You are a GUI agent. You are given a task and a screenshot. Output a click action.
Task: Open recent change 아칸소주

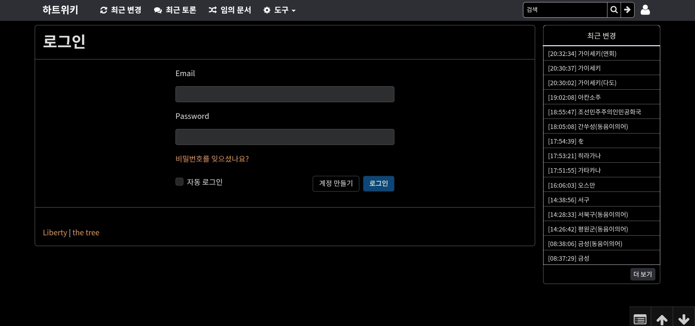[602, 97]
